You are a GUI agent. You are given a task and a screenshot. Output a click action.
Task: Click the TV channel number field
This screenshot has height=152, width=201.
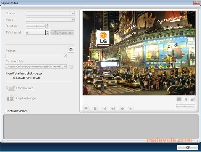click(x=35, y=32)
